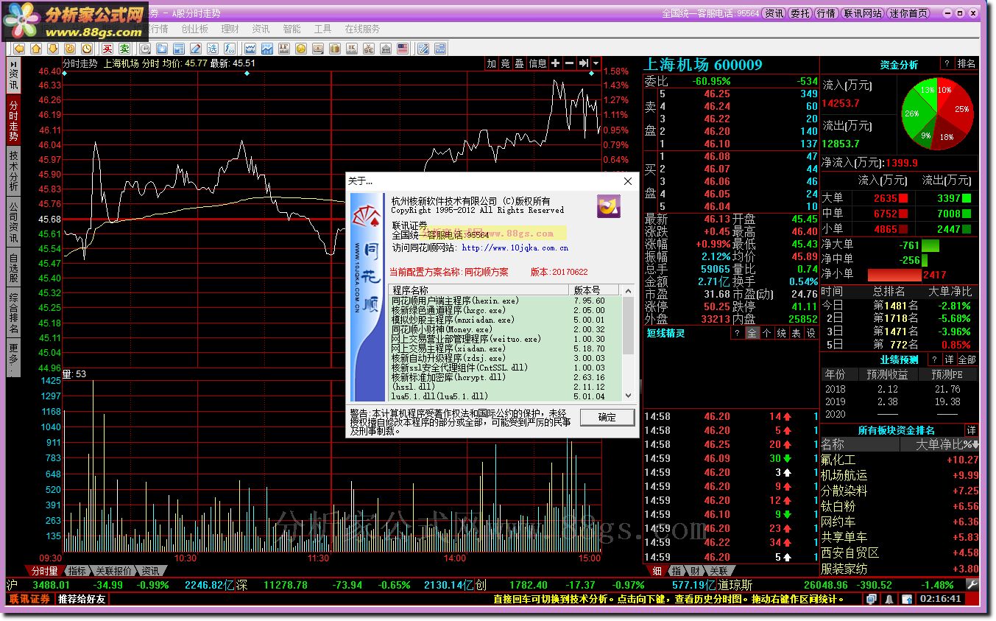This screenshot has height=621, width=996.
Task: Open the chart toolbar dropdown arrow
Action: (x=596, y=63)
